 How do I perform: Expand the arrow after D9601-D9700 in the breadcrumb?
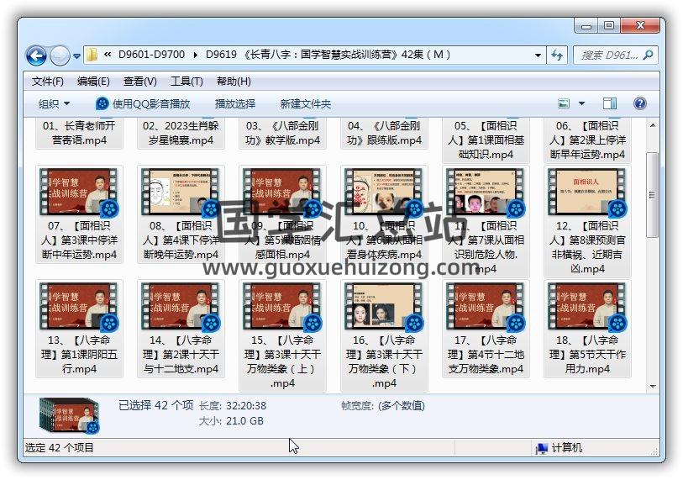(195, 55)
